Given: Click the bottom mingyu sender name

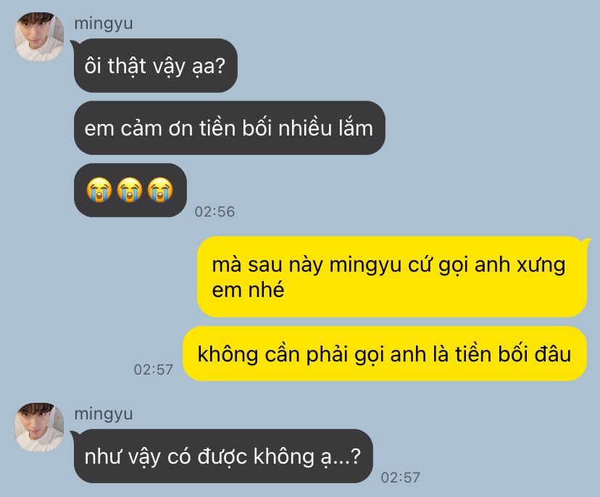Looking at the screenshot, I should [104, 414].
